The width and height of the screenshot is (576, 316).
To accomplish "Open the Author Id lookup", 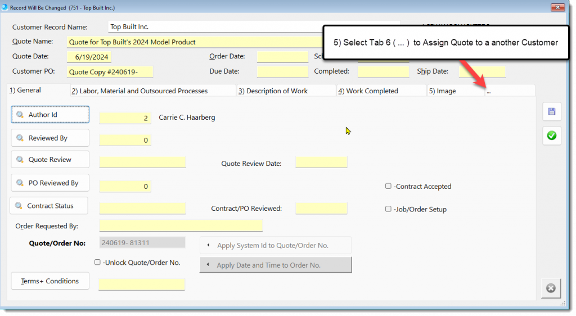I will (x=50, y=115).
